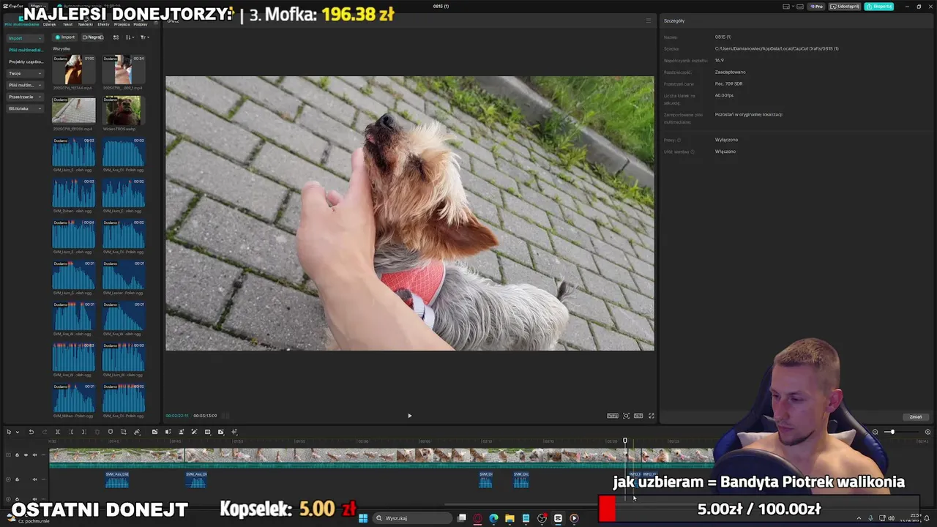Click the auto-reframe icon in timeline toolbar
This screenshot has height=527, width=937.
(207, 432)
